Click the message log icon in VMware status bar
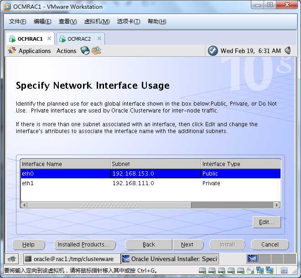This screenshot has height=278, width=301. [x=284, y=271]
